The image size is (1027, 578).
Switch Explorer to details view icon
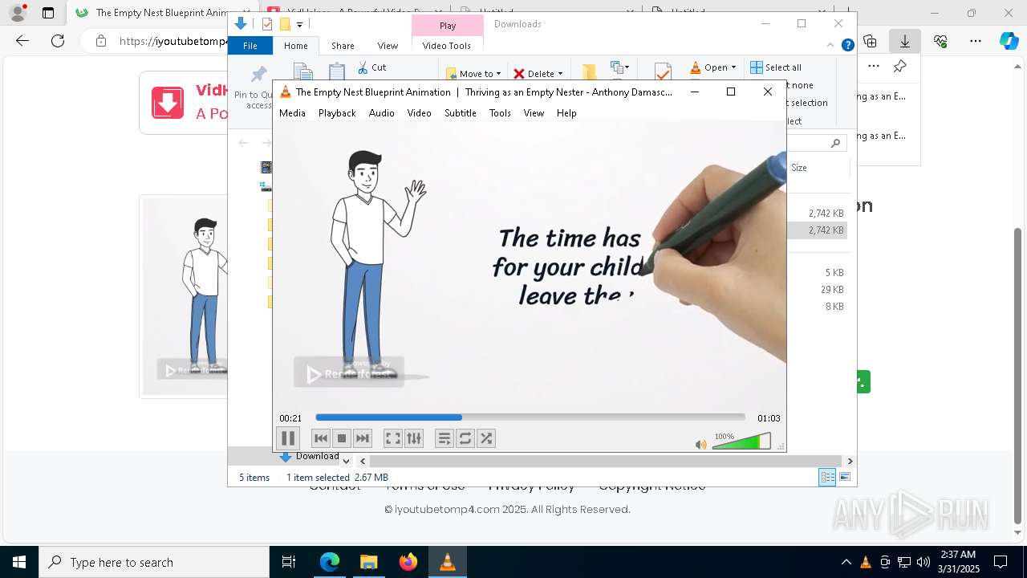[827, 477]
